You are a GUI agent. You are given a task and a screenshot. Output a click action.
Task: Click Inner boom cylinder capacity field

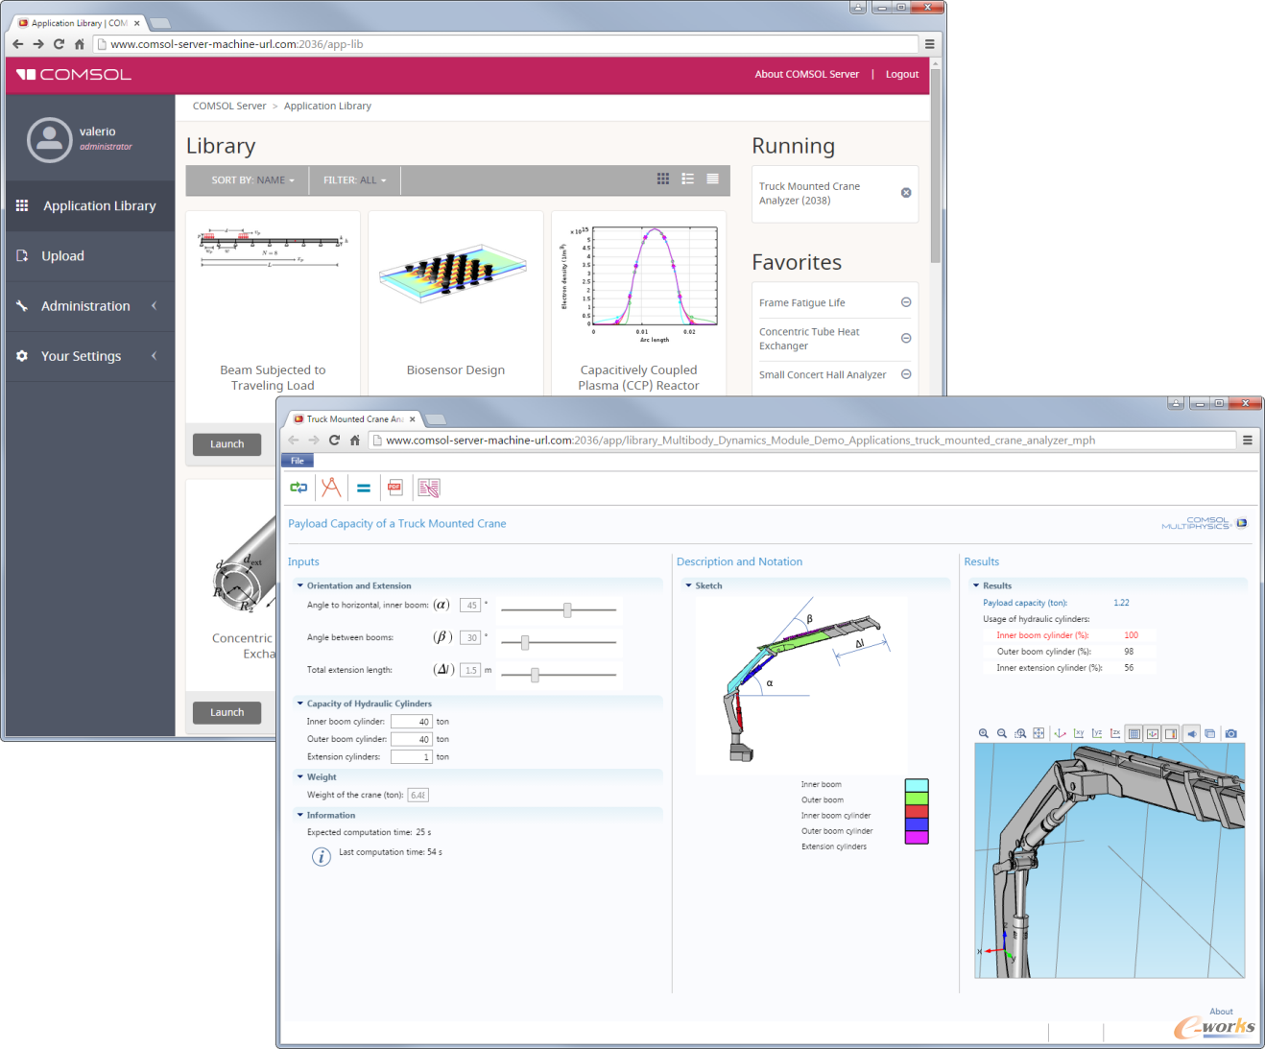tap(412, 722)
